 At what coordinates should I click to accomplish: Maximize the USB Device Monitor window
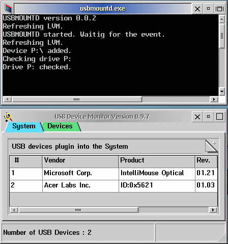219,117
